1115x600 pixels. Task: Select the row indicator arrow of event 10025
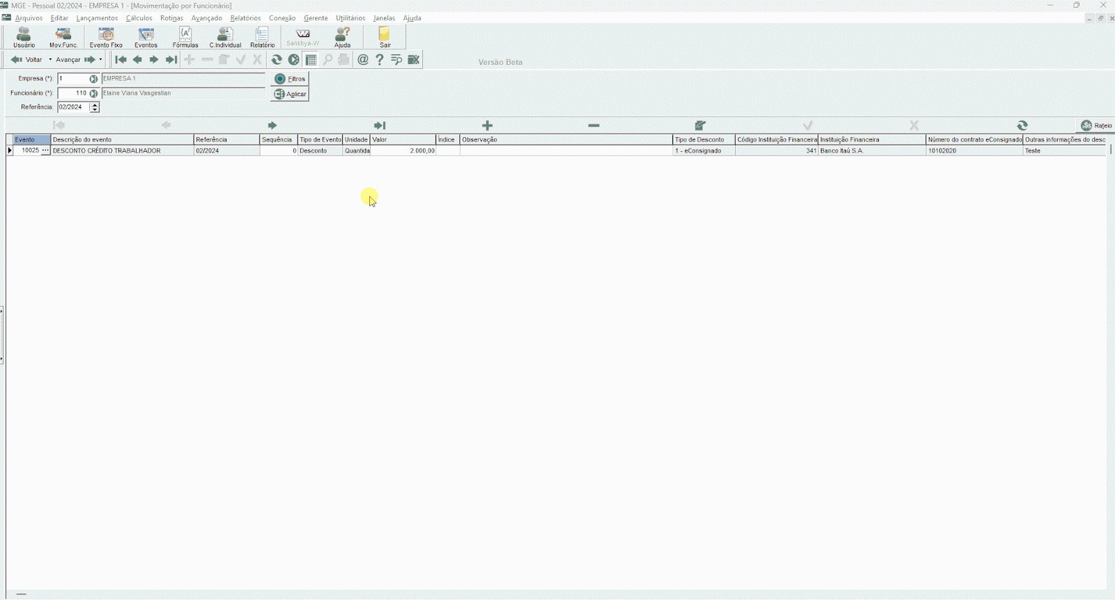(x=10, y=151)
